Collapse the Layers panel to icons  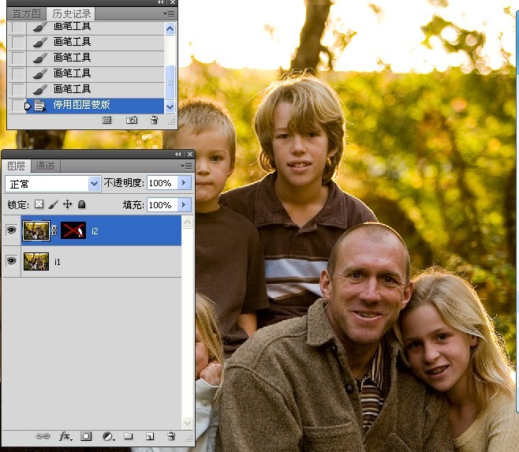(178, 155)
